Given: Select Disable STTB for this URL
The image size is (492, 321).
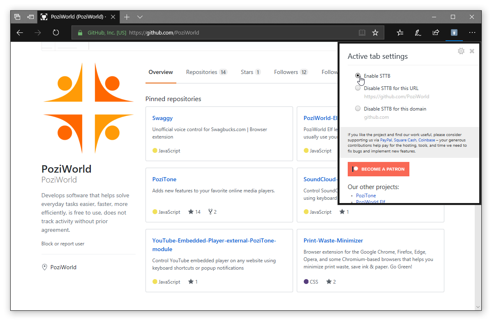Looking at the screenshot, I should pyautogui.click(x=358, y=88).
